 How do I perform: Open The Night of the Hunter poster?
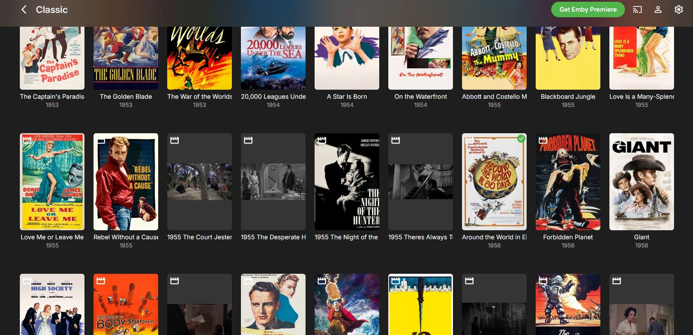(x=347, y=182)
